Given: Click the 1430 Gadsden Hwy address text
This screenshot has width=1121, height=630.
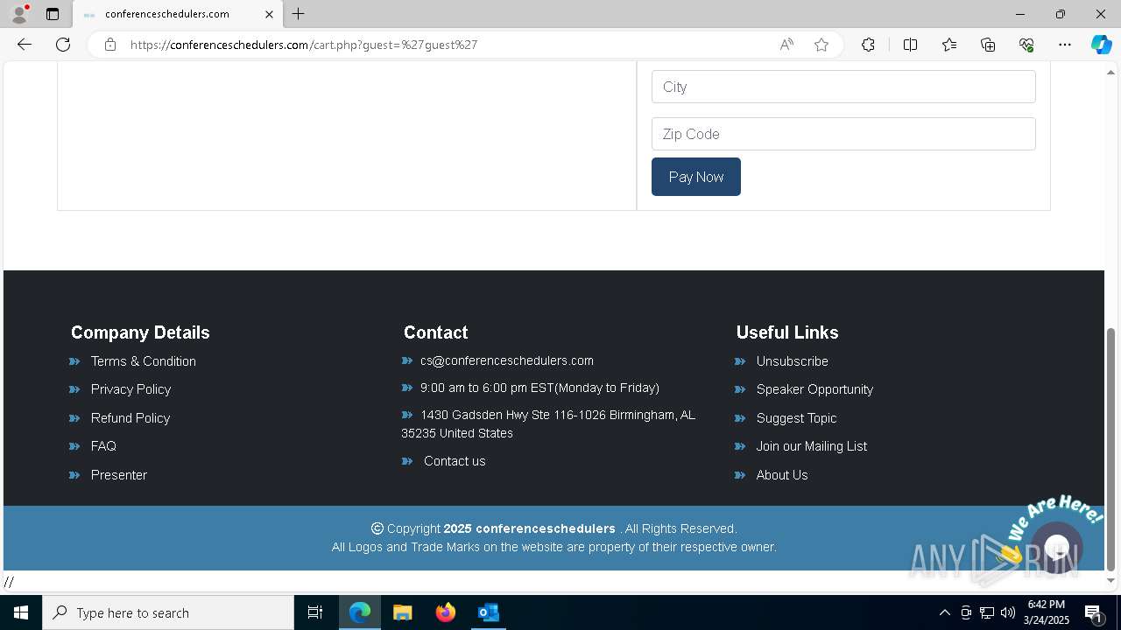Looking at the screenshot, I should click(x=548, y=423).
